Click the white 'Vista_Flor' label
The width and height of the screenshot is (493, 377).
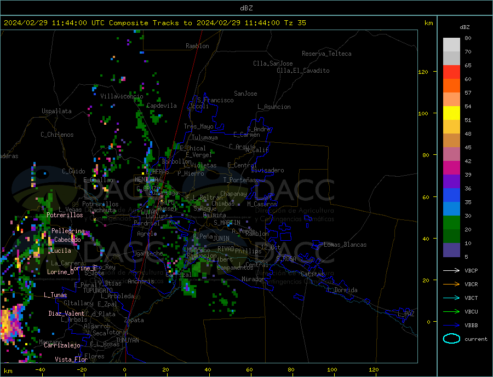click(x=71, y=359)
